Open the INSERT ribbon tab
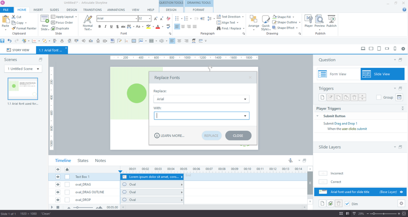 (38, 10)
